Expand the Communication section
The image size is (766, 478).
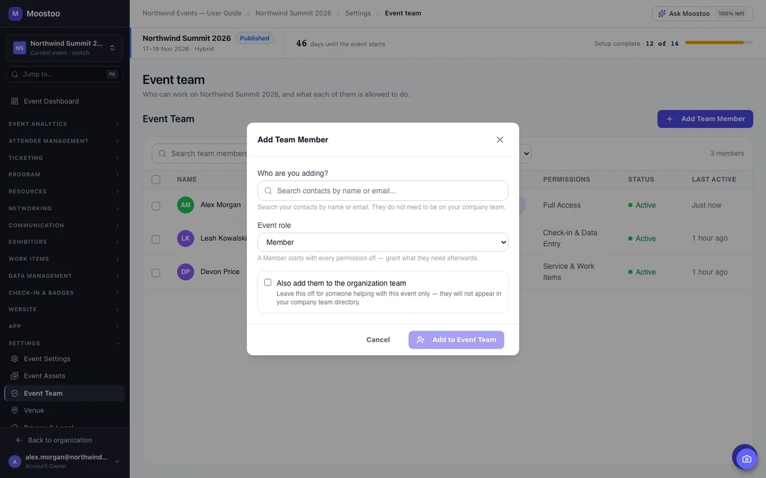click(64, 226)
